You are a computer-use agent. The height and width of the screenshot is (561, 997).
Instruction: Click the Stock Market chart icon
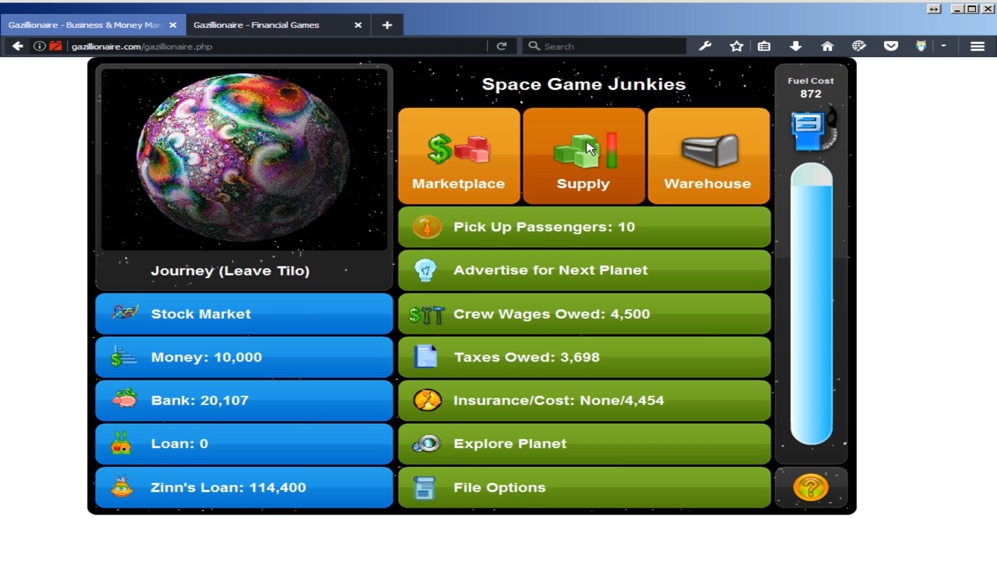[x=125, y=312]
